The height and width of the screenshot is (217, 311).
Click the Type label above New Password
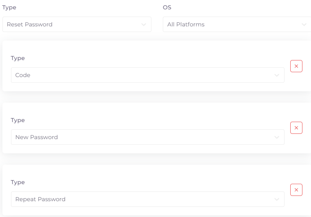click(x=18, y=120)
